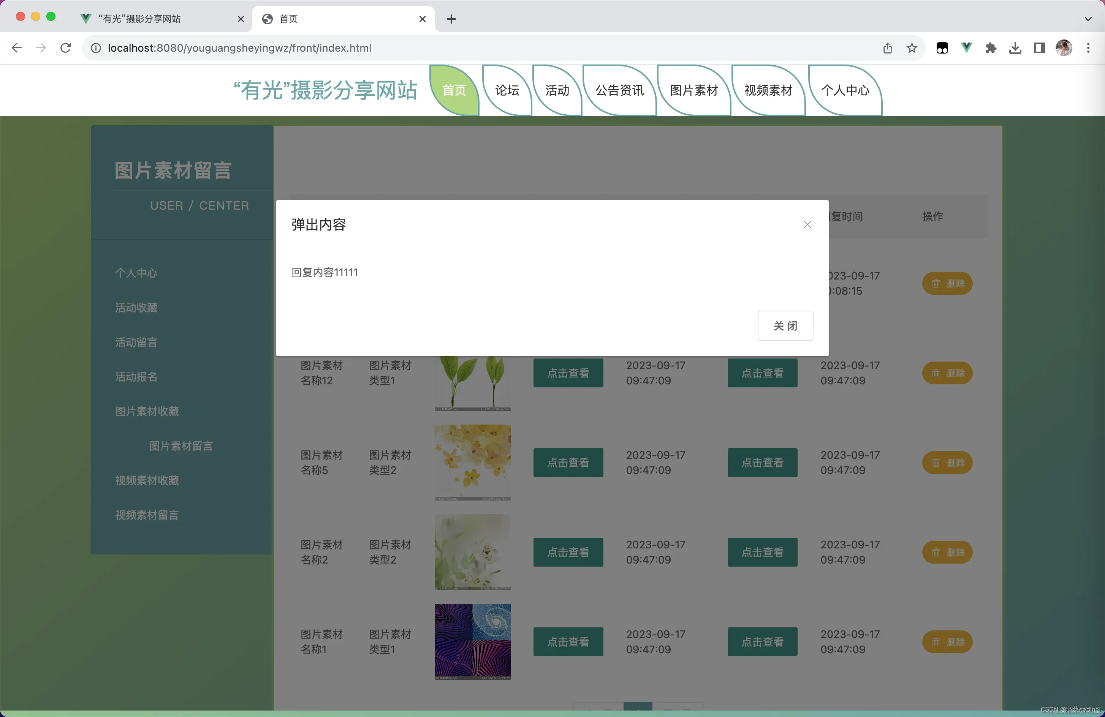Screen dimensions: 1105x717
Task: Switch to the 论坛 navigation tab
Action: pyautogui.click(x=506, y=90)
